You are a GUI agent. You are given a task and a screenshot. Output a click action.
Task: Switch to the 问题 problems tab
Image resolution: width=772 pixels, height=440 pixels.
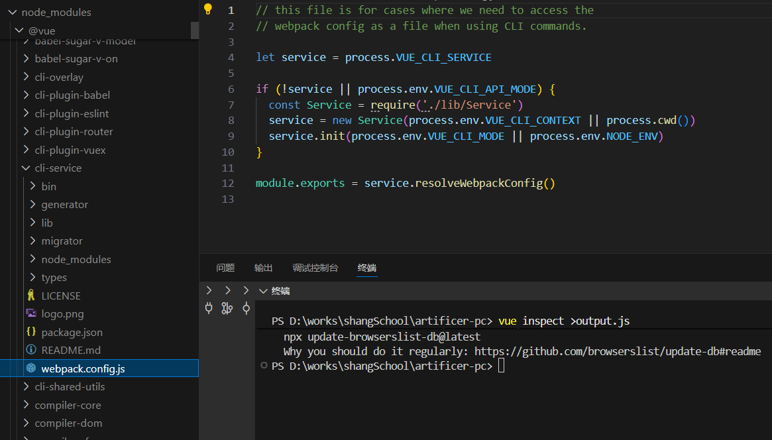[x=225, y=268]
